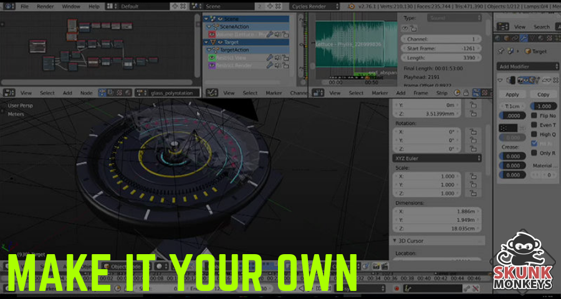Screen dimensions: 561x299
Task: Click the first Crease 0.000 slider
Action: [512, 156]
